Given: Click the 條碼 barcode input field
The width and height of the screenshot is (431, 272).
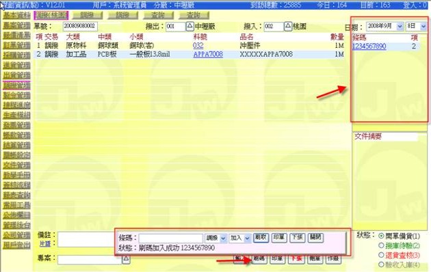Looking at the screenshot, I should [x=171, y=239].
